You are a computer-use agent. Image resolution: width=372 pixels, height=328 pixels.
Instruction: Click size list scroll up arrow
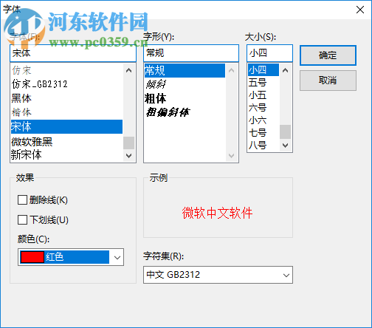tap(286, 71)
